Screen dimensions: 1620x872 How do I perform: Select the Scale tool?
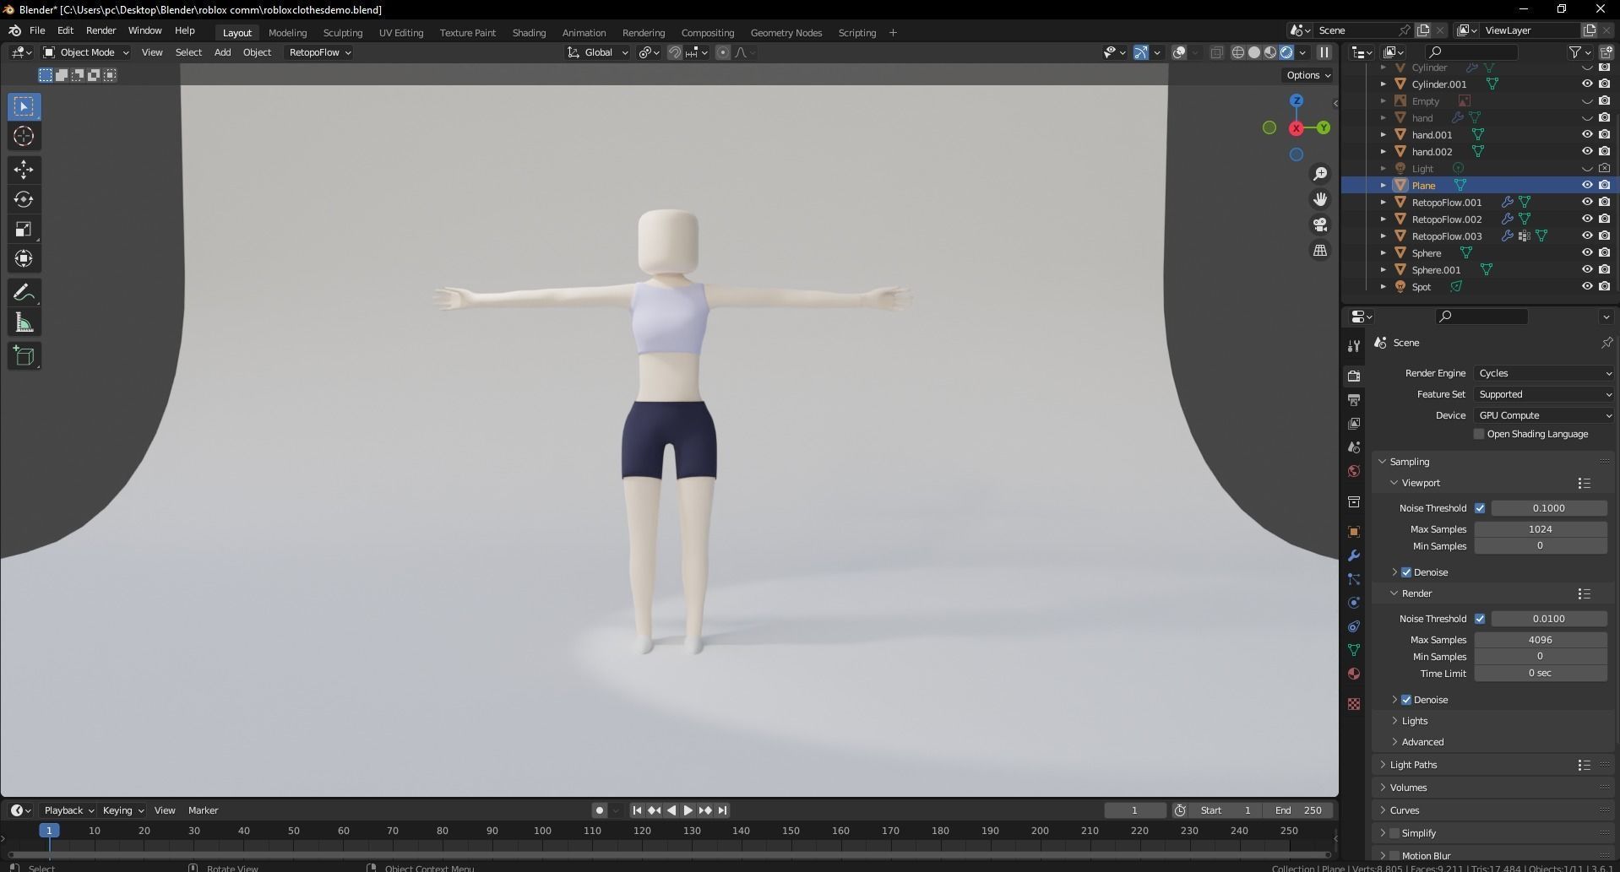(24, 229)
